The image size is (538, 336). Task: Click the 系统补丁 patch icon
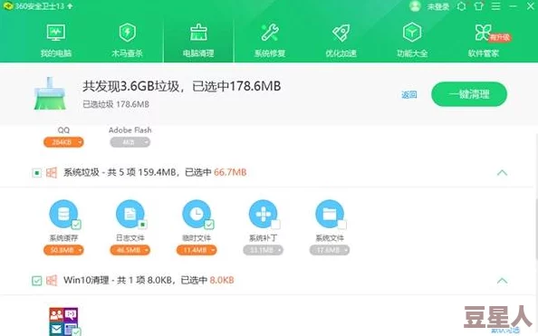(264, 214)
